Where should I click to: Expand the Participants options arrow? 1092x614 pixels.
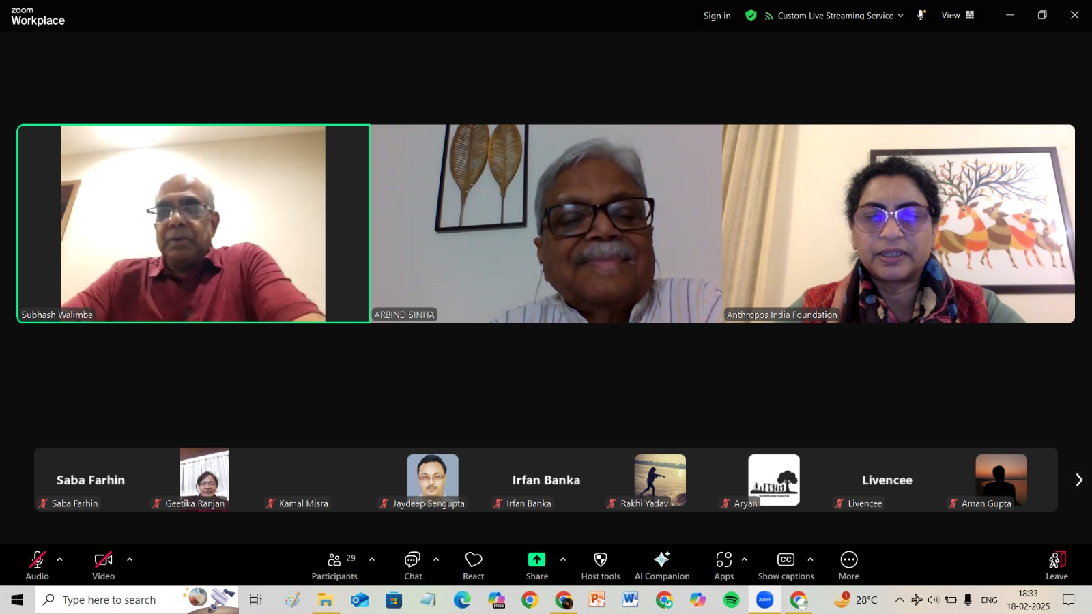372,559
